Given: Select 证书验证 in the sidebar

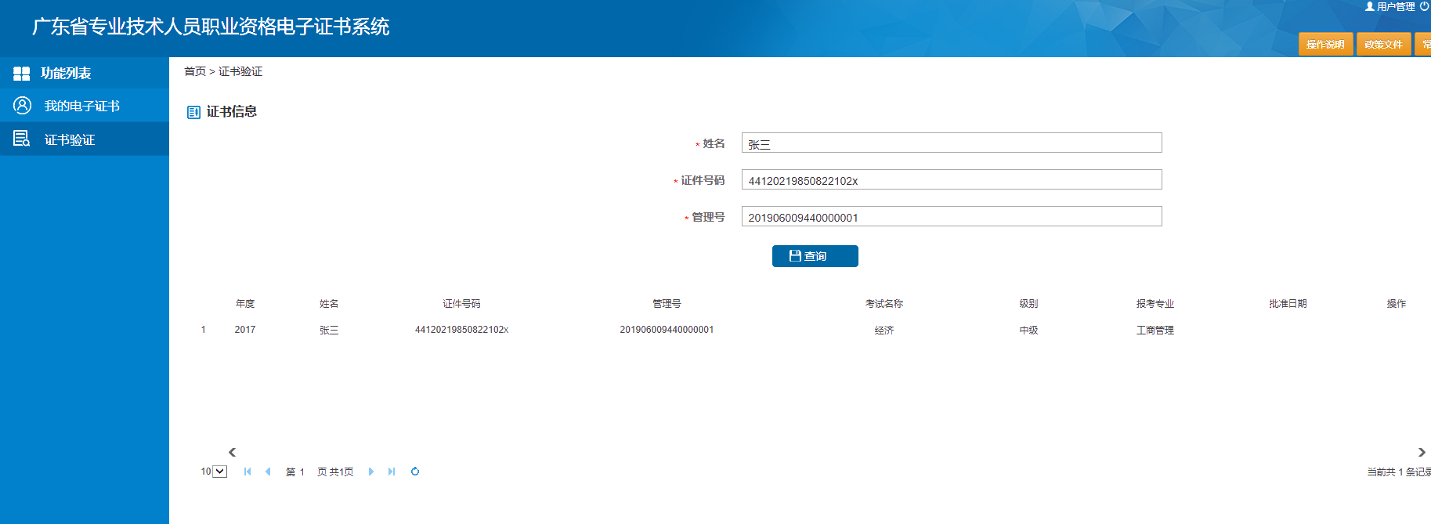Looking at the screenshot, I should tap(70, 139).
